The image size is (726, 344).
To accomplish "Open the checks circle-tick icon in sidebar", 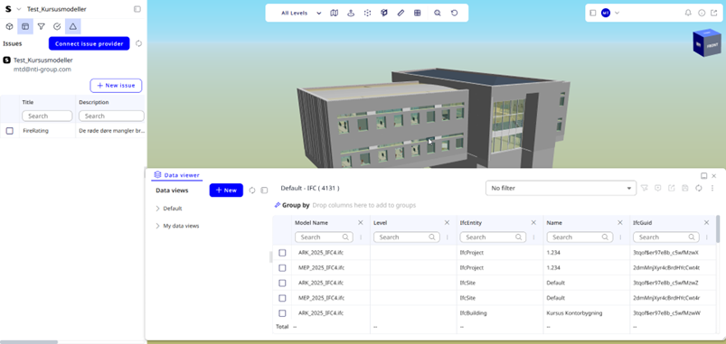I will pyautogui.click(x=57, y=27).
